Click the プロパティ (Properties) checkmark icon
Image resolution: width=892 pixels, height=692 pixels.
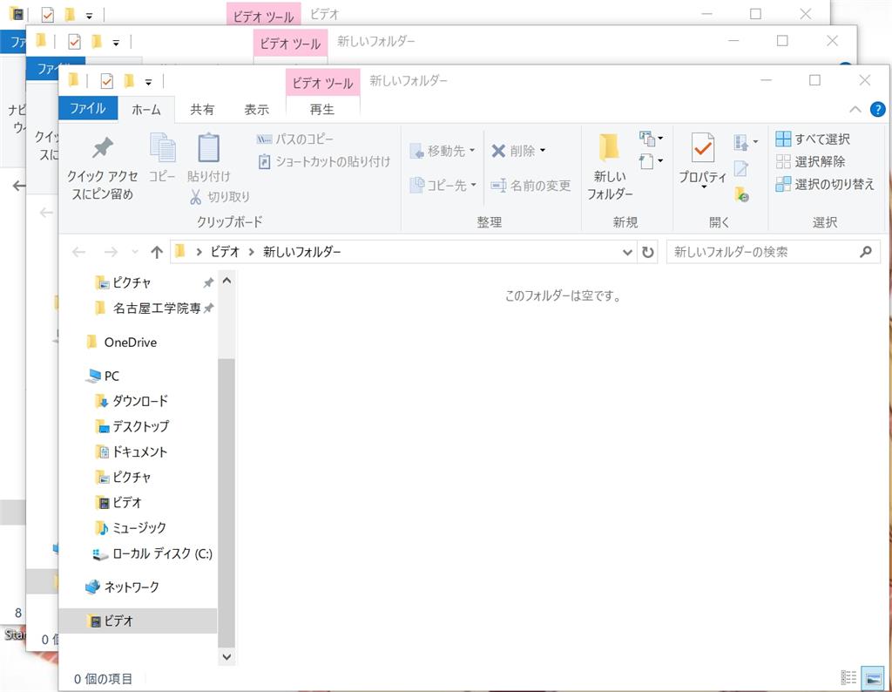[703, 149]
